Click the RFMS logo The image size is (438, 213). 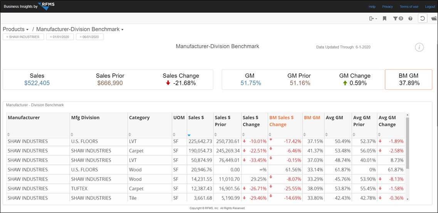45,6
